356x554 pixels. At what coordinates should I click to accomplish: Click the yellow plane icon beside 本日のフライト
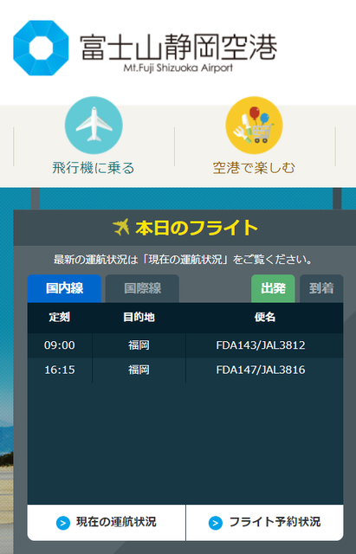click(x=121, y=227)
